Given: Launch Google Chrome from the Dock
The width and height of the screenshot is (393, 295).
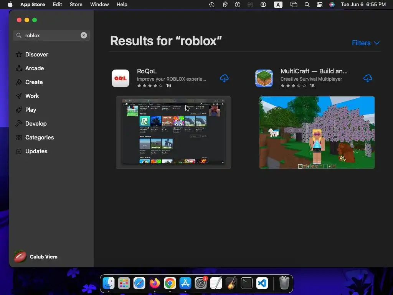Looking at the screenshot, I should click(170, 283).
